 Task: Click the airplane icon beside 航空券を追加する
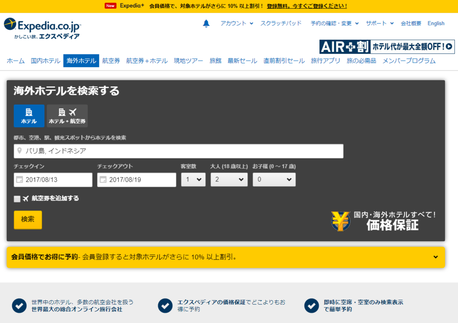click(25, 199)
